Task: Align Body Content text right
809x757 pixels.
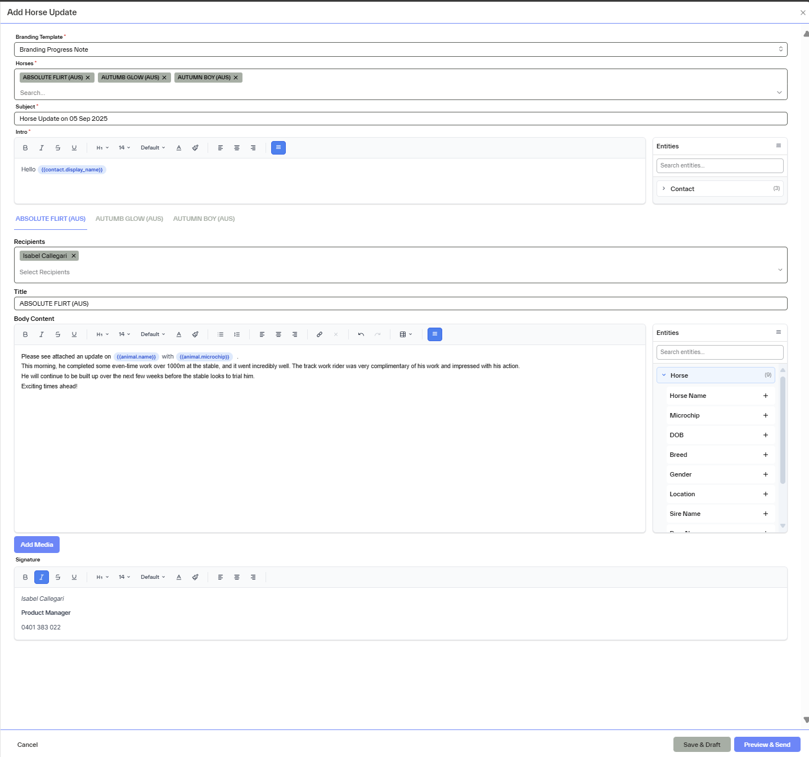Action: click(x=295, y=334)
